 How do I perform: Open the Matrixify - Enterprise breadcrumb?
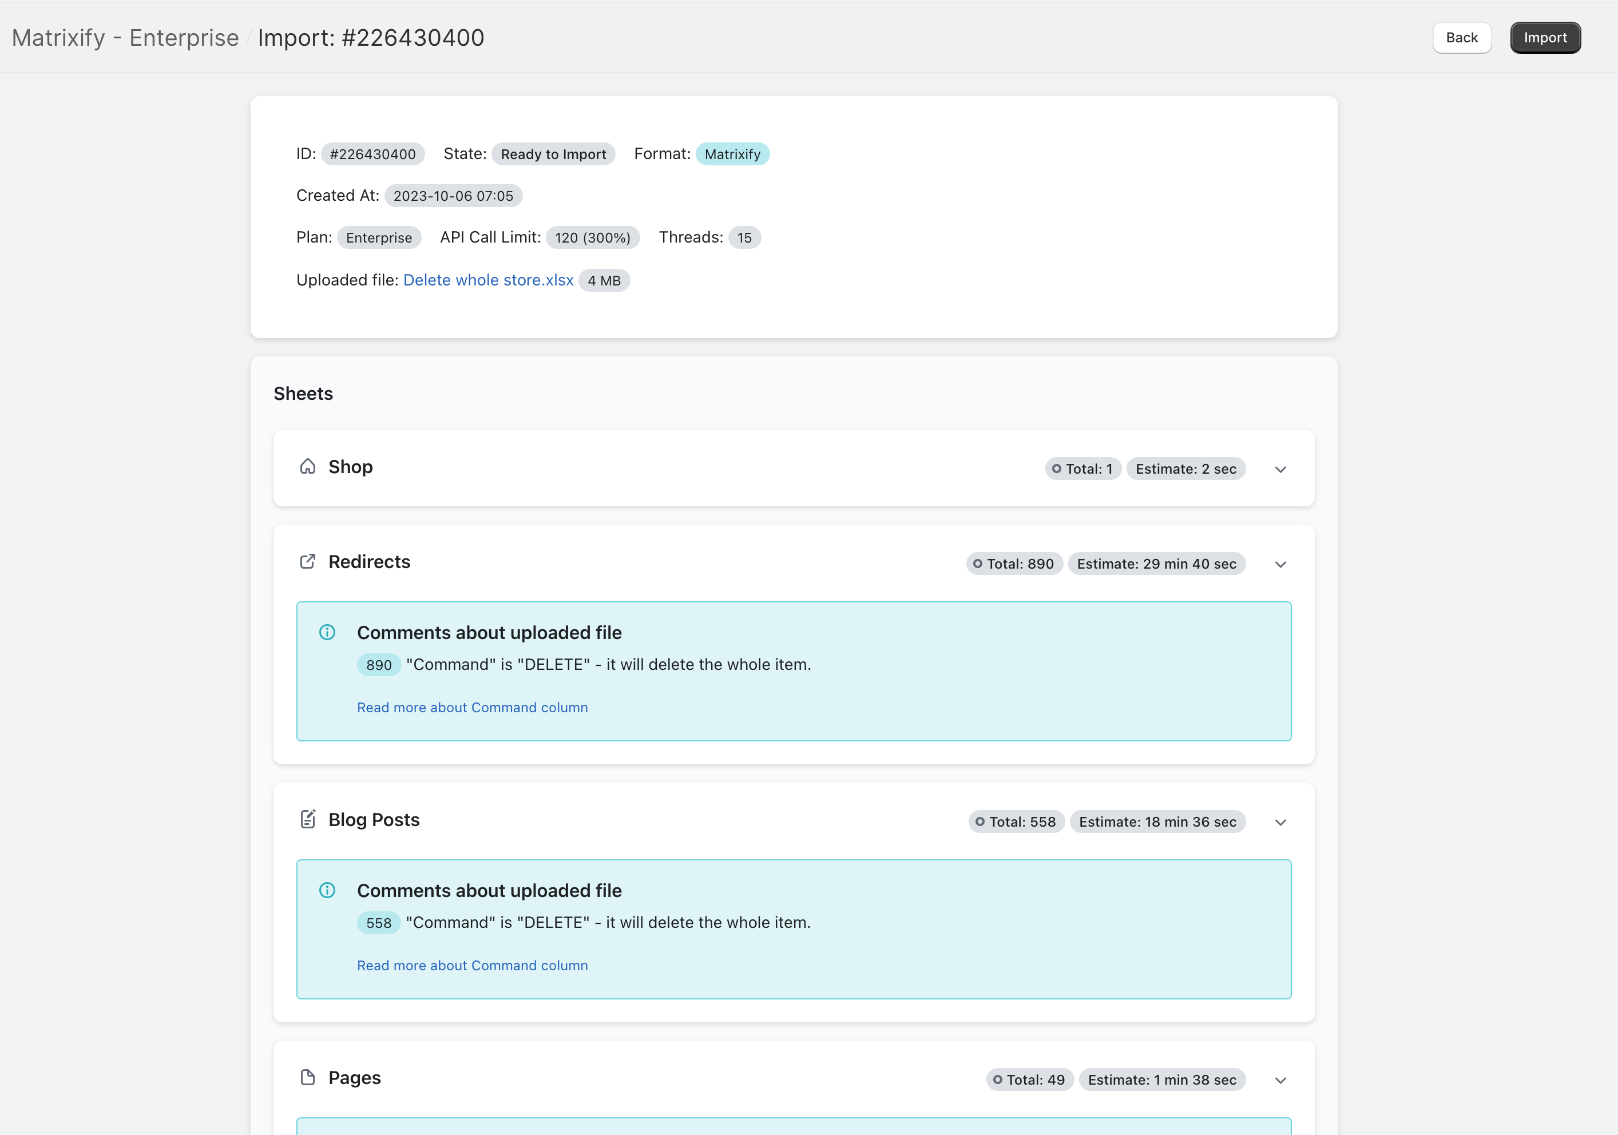click(x=125, y=37)
